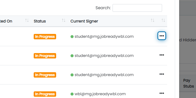
Task: Click the In Progress badge in third row
Action: point(45,75)
